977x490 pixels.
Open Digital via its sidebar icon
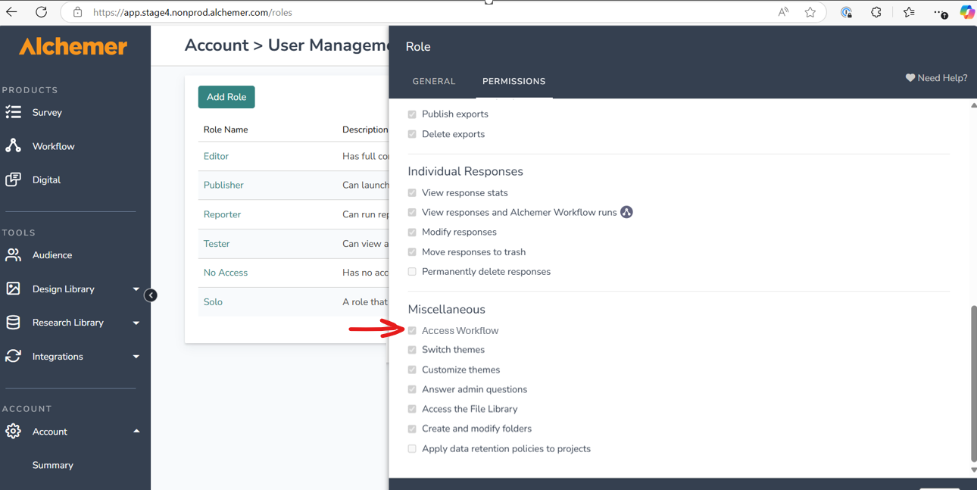pyautogui.click(x=13, y=179)
